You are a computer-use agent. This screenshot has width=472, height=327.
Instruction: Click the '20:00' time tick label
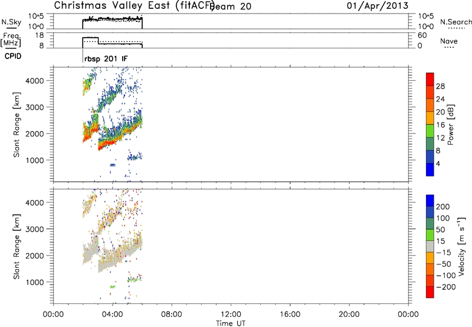(x=349, y=315)
